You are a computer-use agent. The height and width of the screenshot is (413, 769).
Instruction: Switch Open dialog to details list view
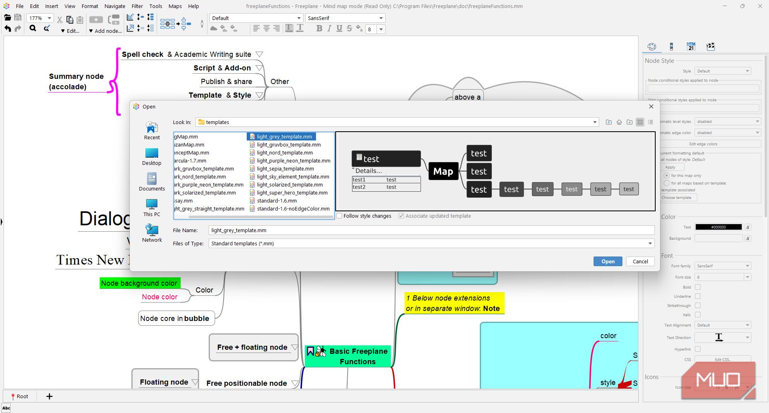coord(650,122)
